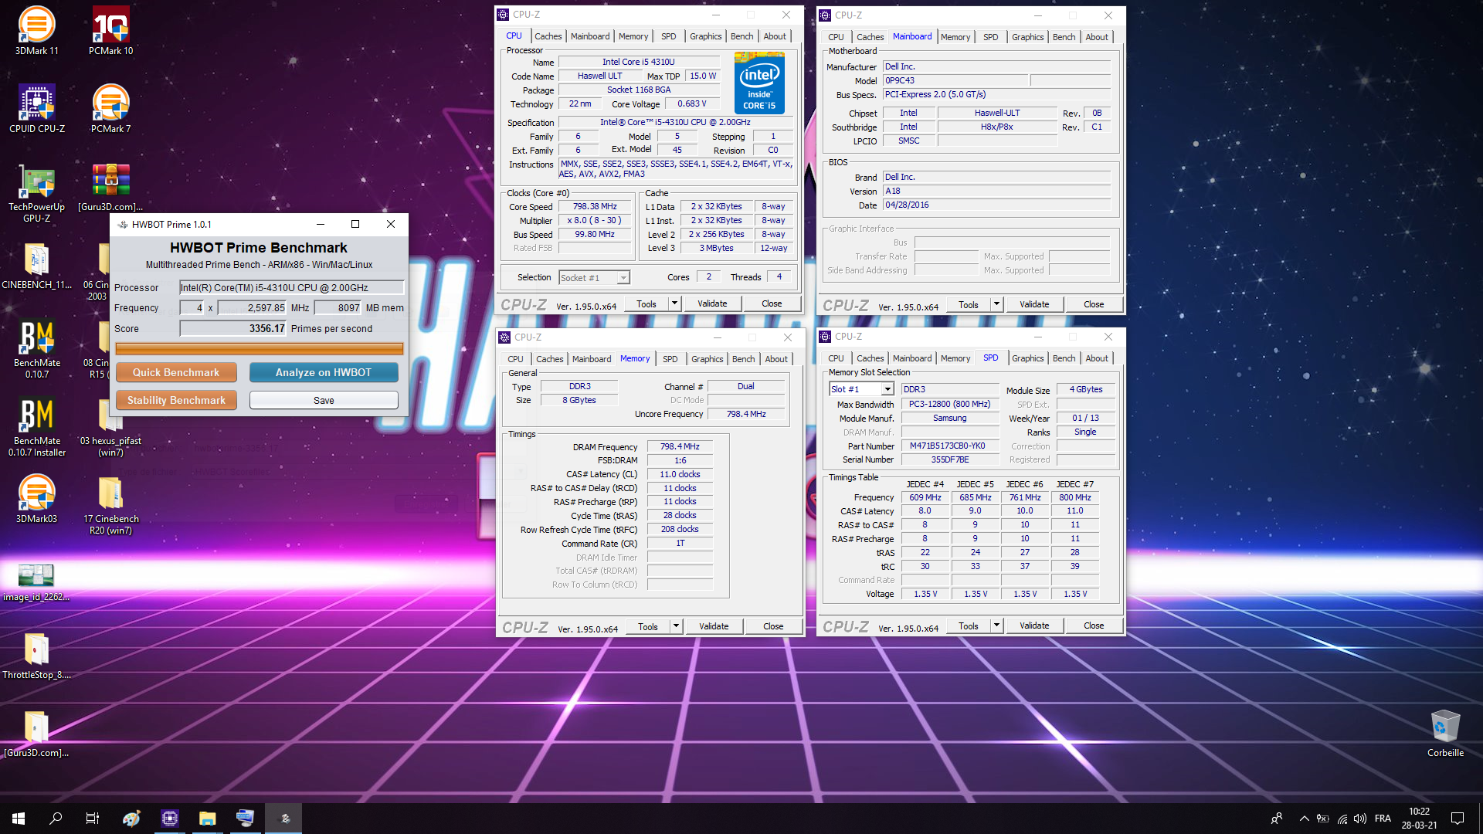Open File Explorer from the taskbar
The height and width of the screenshot is (834, 1483).
point(207,819)
